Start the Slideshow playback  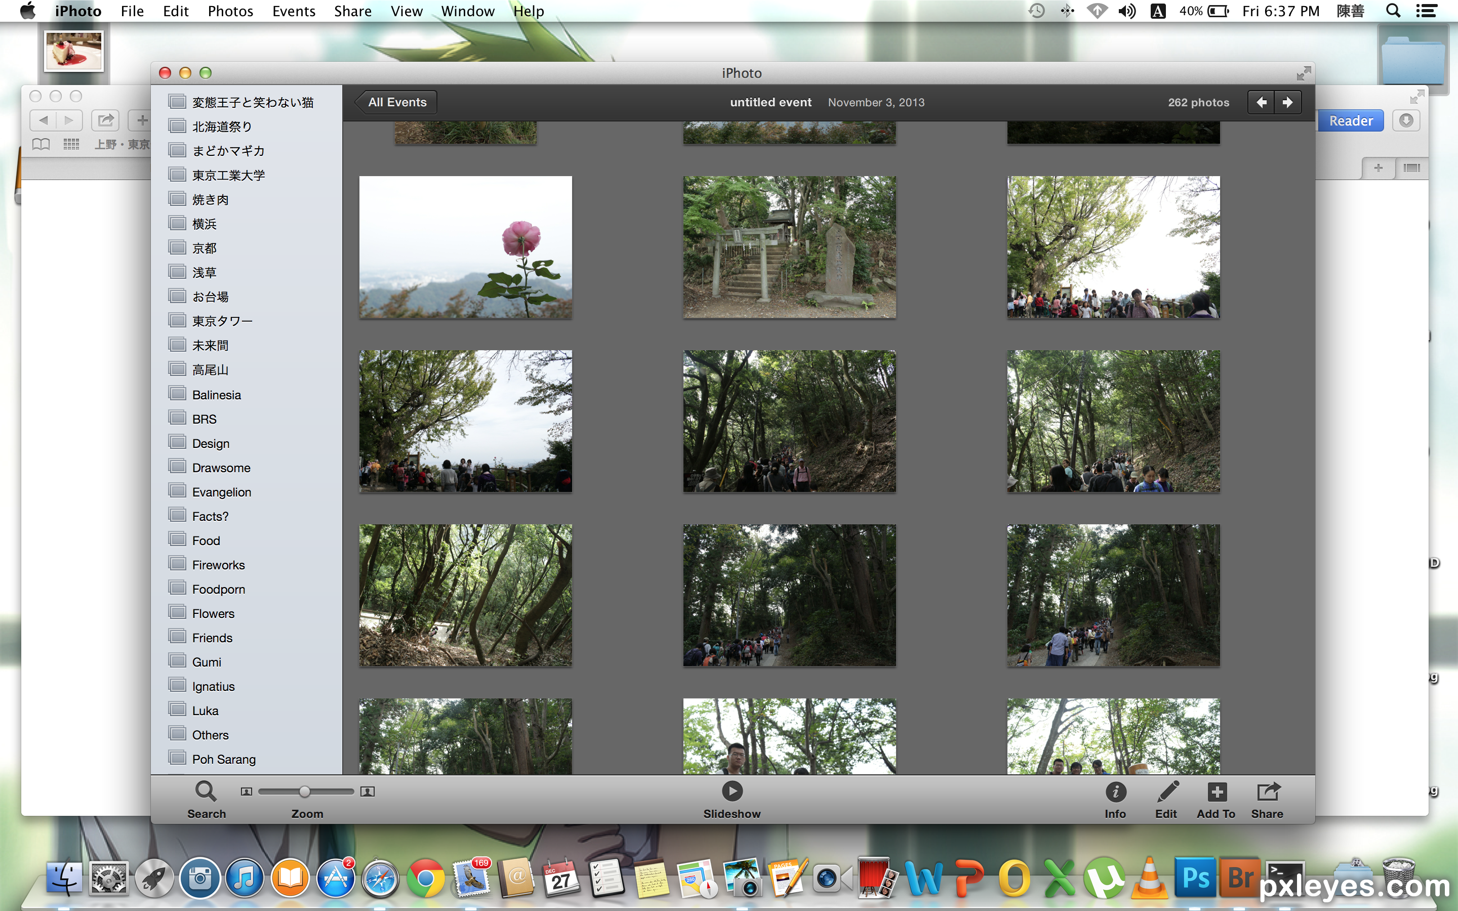732,800
